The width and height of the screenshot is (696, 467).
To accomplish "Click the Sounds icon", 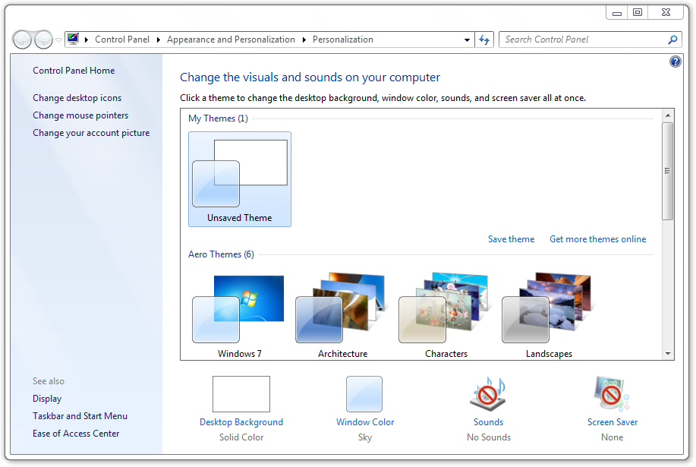I will (488, 394).
